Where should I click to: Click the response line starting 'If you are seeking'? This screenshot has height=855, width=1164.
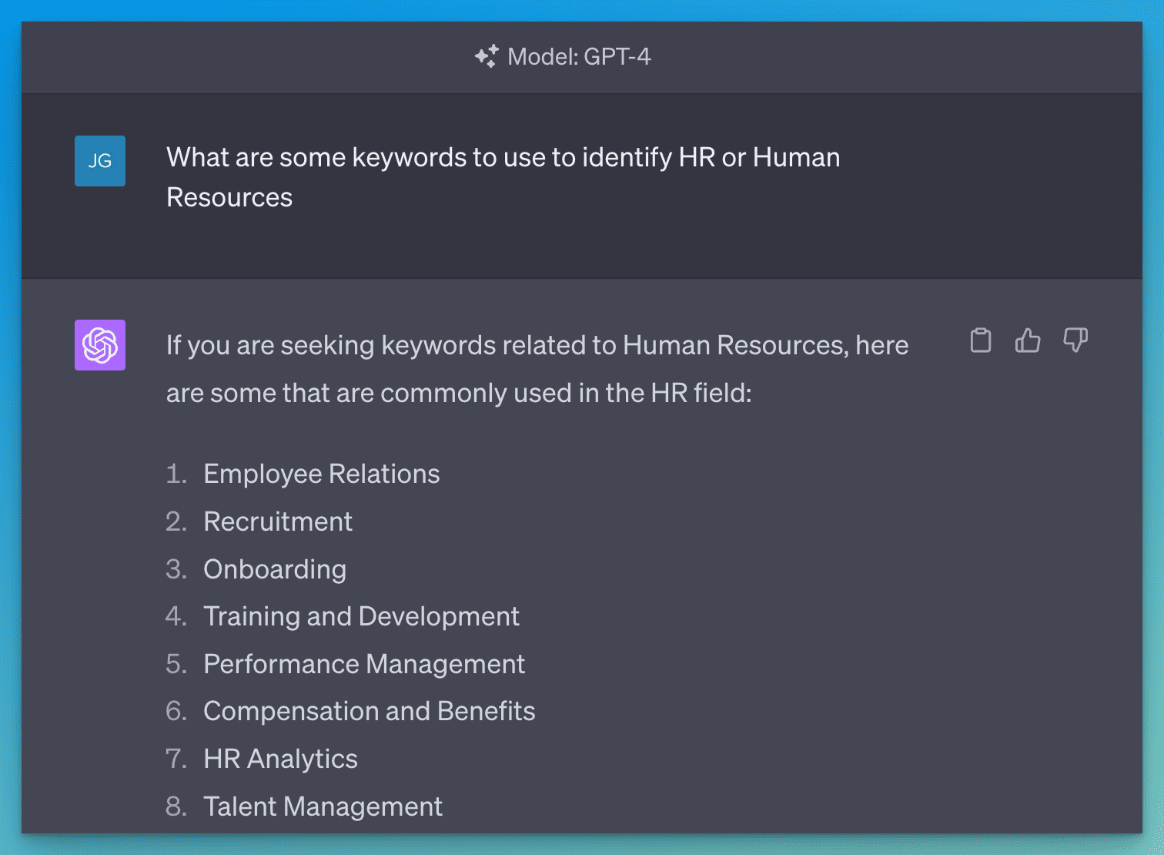tap(537, 345)
